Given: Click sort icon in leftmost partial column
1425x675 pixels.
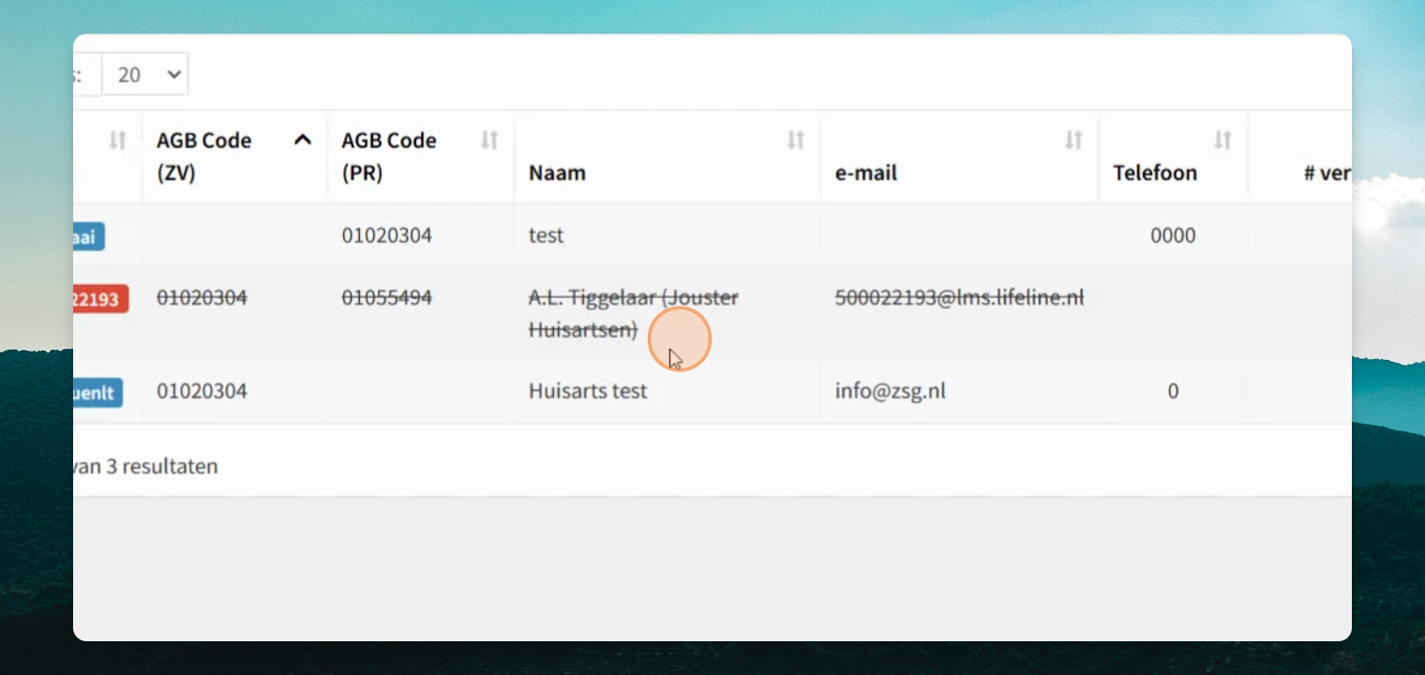Looking at the screenshot, I should (x=116, y=140).
